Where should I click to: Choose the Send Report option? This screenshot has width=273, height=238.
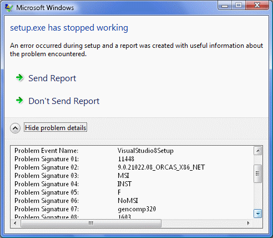(x=52, y=78)
